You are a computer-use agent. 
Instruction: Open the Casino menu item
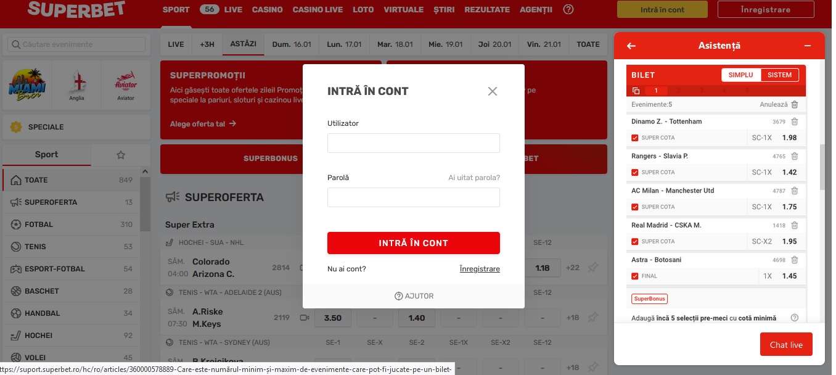coord(267,10)
